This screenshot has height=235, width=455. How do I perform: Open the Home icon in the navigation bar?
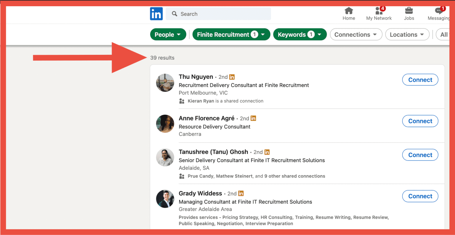click(x=349, y=14)
